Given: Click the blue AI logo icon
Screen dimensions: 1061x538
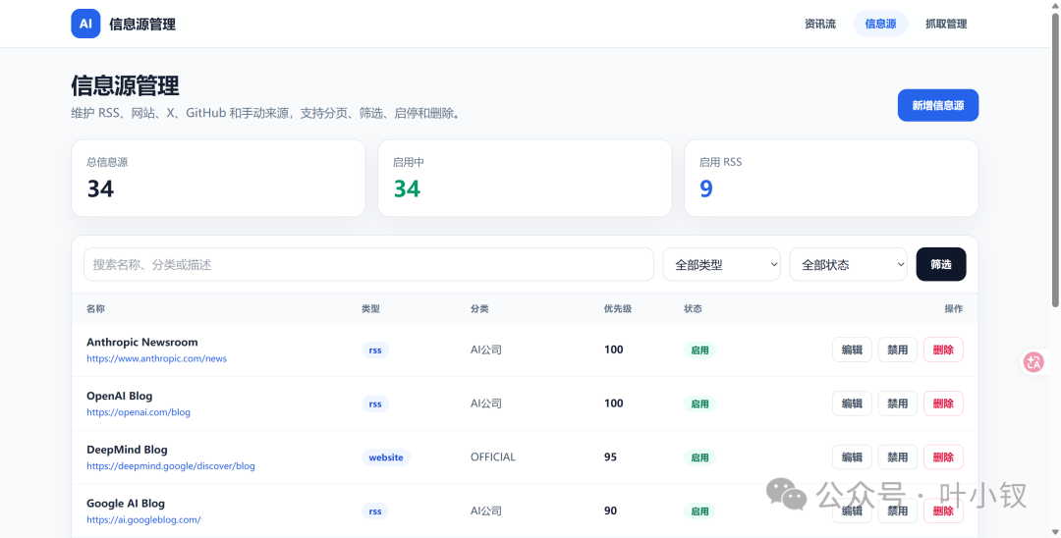Looking at the screenshot, I should coord(85,24).
